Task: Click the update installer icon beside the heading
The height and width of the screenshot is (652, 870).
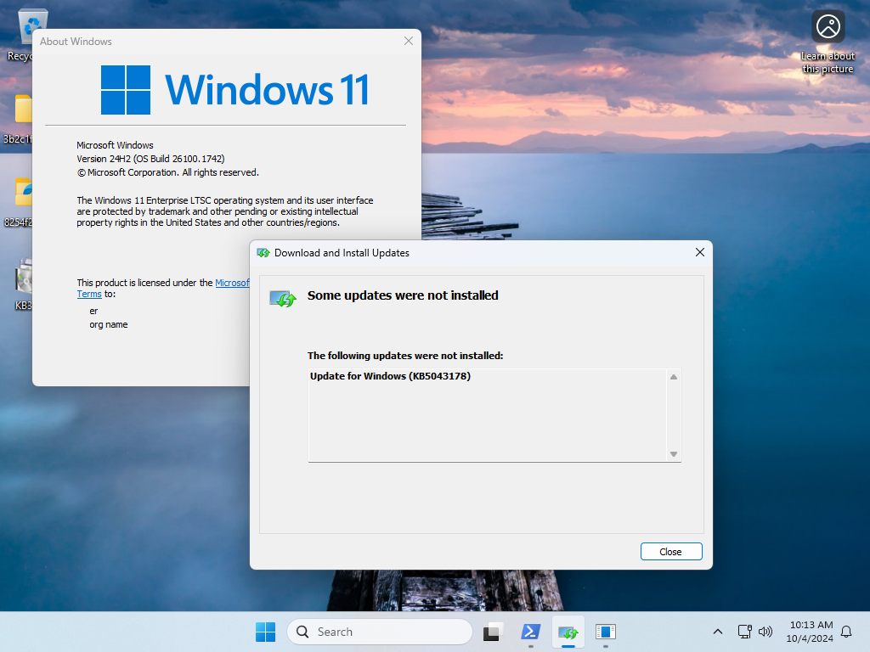Action: [x=283, y=299]
